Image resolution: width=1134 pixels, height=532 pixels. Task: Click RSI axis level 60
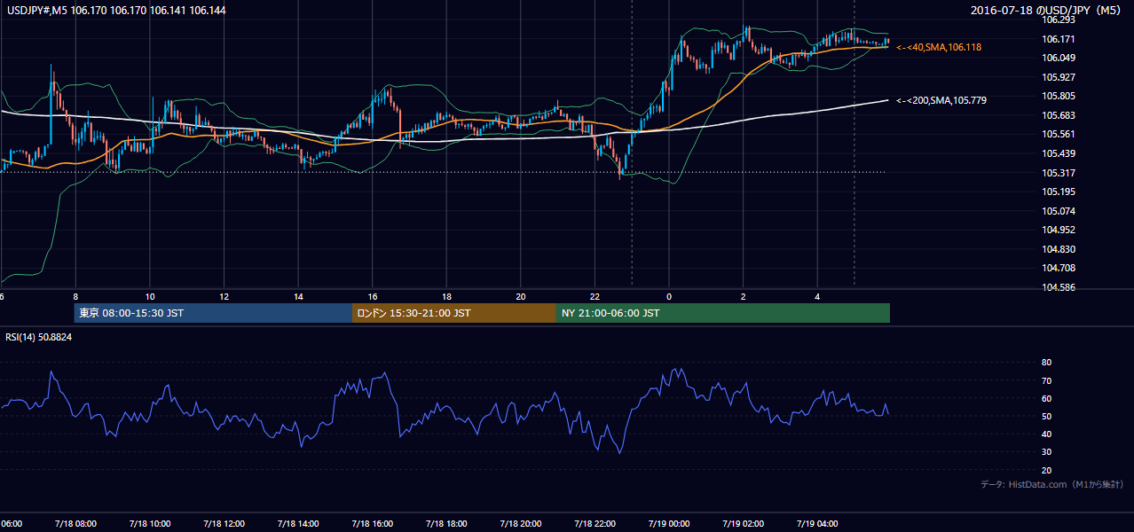(1046, 398)
